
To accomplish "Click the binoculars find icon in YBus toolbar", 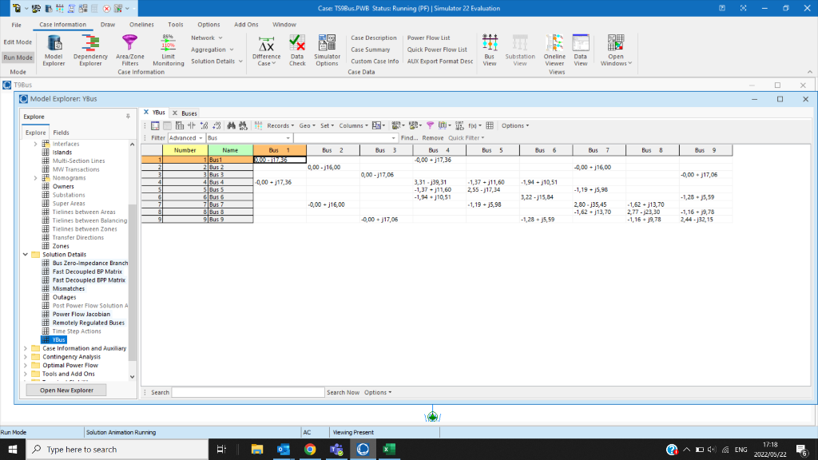I will click(x=231, y=125).
